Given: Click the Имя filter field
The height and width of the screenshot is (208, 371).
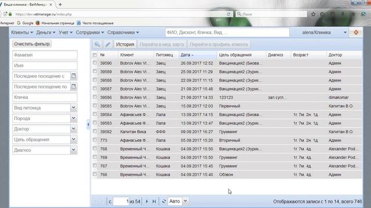Looking at the screenshot, I should coord(45,65).
